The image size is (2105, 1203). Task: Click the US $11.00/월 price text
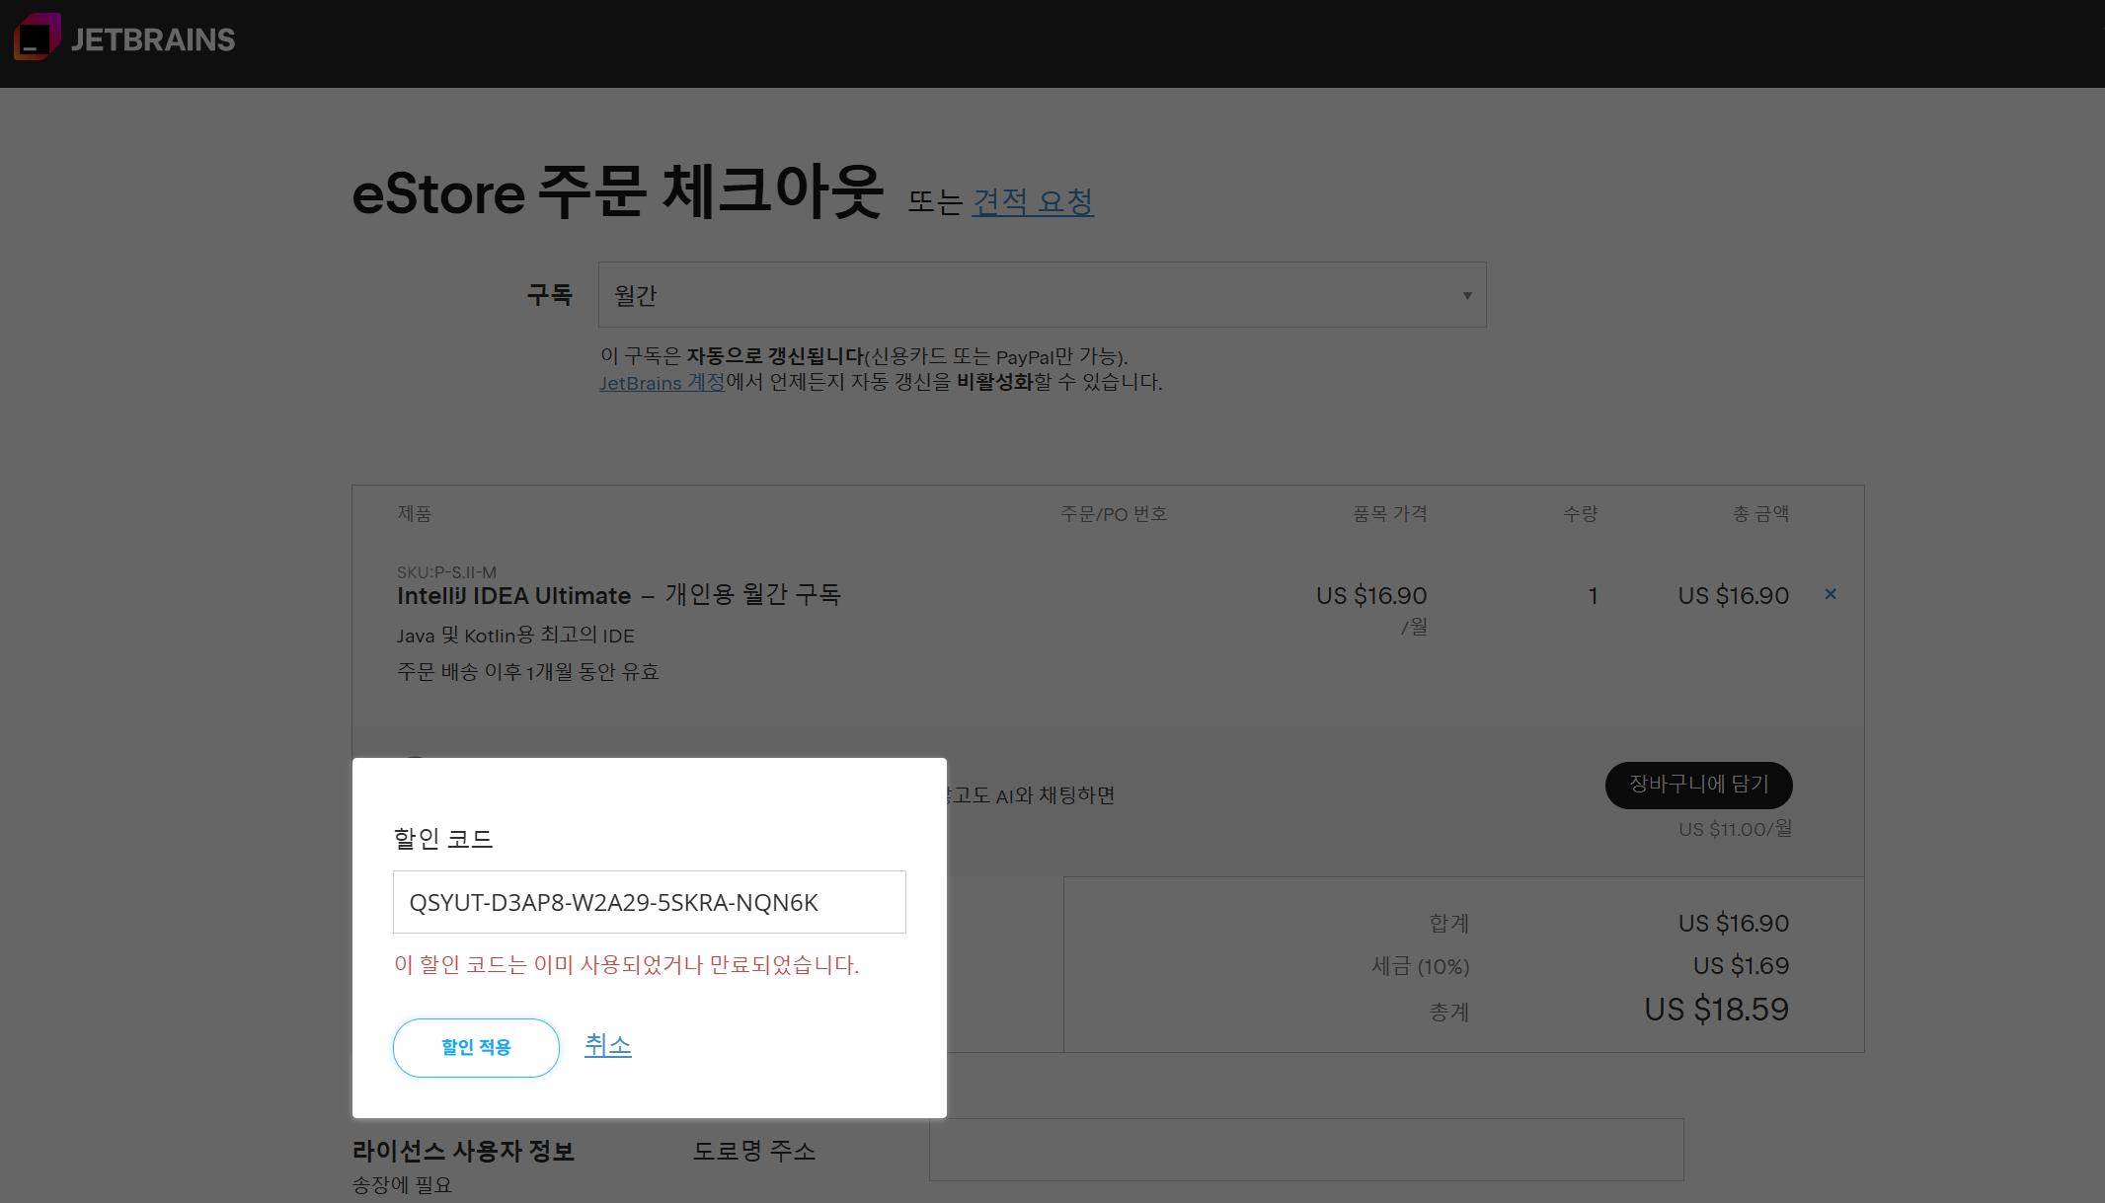(x=1735, y=829)
